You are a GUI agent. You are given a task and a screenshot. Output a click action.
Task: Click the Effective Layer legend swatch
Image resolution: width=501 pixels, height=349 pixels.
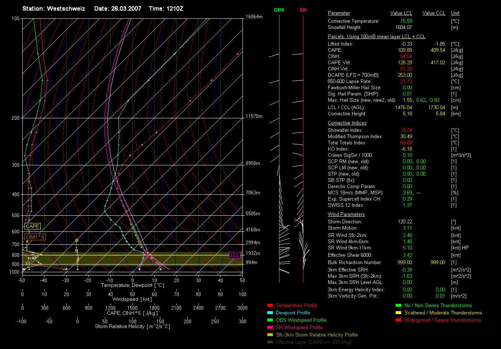tap(270, 342)
